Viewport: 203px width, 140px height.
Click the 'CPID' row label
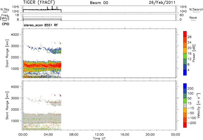[x=6, y=24]
